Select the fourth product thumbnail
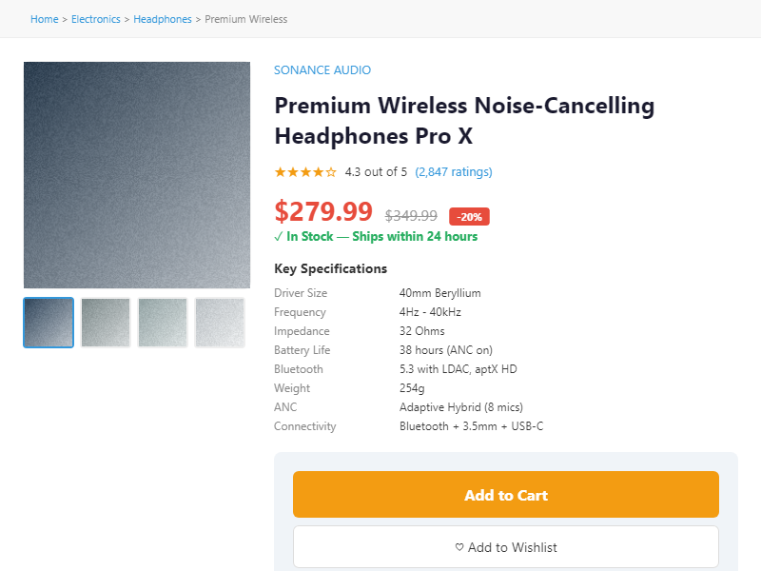 click(220, 323)
